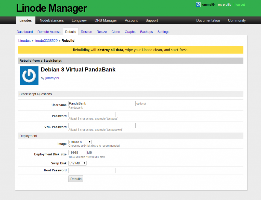
Task: Click the Username input field
Action: click(x=102, y=103)
